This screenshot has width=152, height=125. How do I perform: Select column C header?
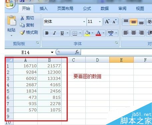[x=73, y=60]
